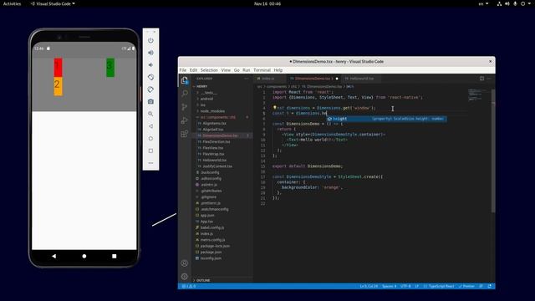535x301 pixels.
Task: Click the emulator toolbar overview square
Action: (x=150, y=150)
